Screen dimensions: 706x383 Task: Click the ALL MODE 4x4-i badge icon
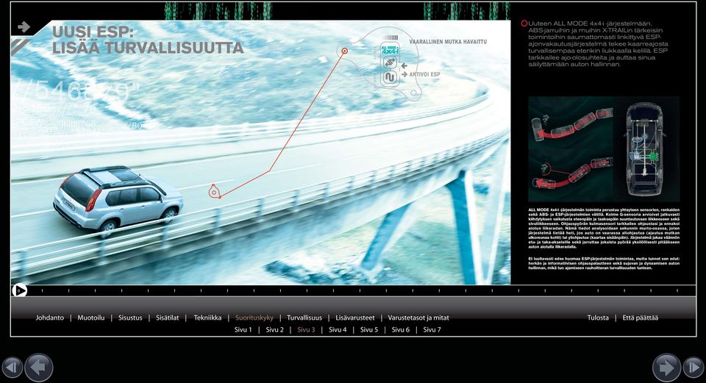click(x=390, y=49)
